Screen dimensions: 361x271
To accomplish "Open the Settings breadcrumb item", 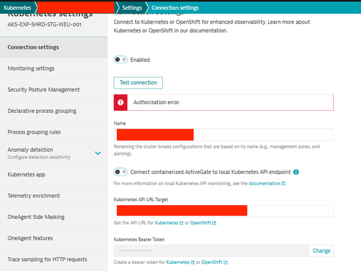I will [132, 8].
